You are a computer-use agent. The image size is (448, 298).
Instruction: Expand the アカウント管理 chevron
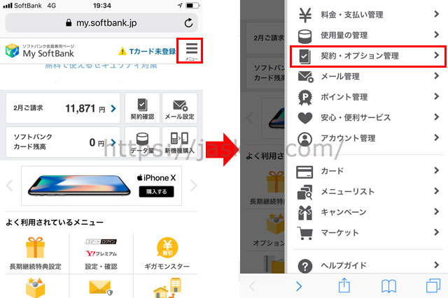tap(436, 137)
